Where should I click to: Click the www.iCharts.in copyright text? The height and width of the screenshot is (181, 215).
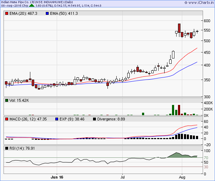tap(199, 2)
